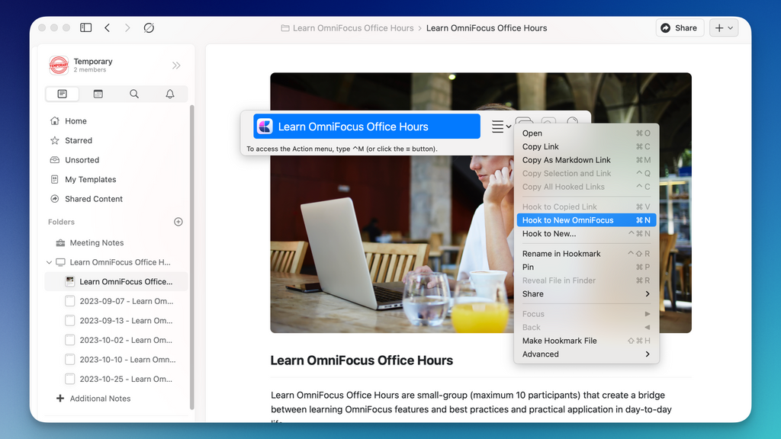The width and height of the screenshot is (781, 439).
Task: Click the current document title in the breadcrumb
Action: pos(487,28)
